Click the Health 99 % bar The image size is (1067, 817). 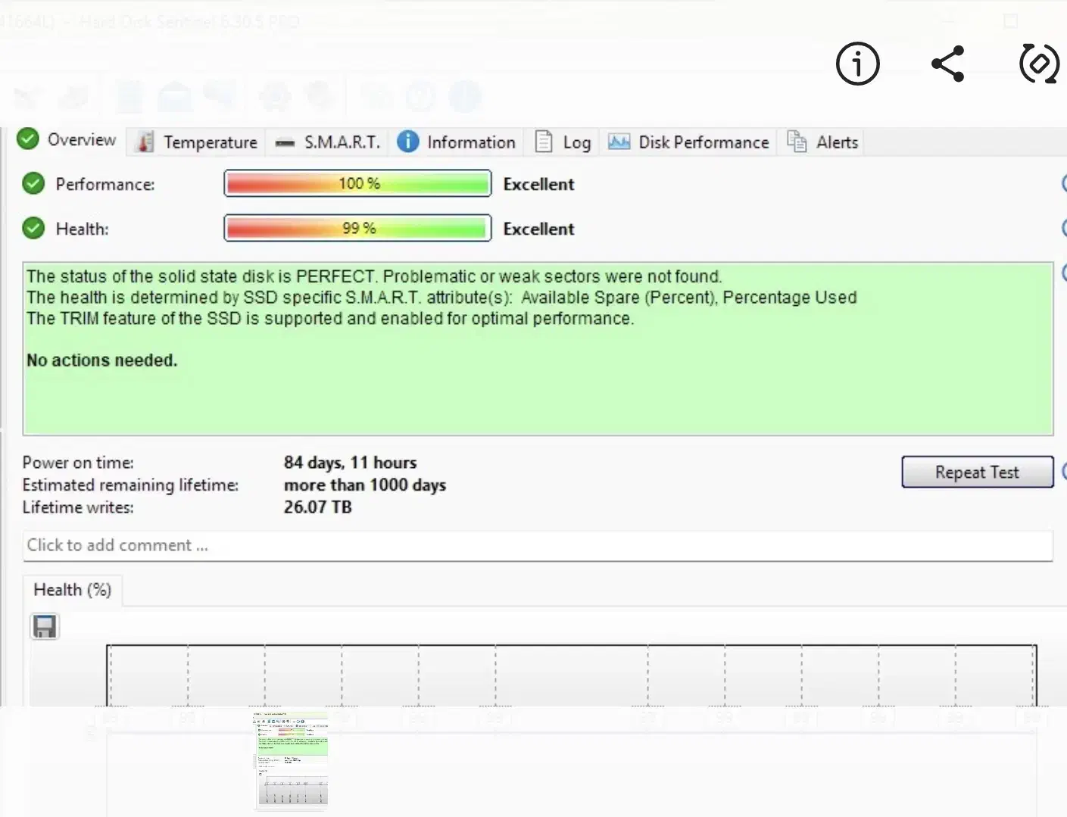[x=357, y=229]
